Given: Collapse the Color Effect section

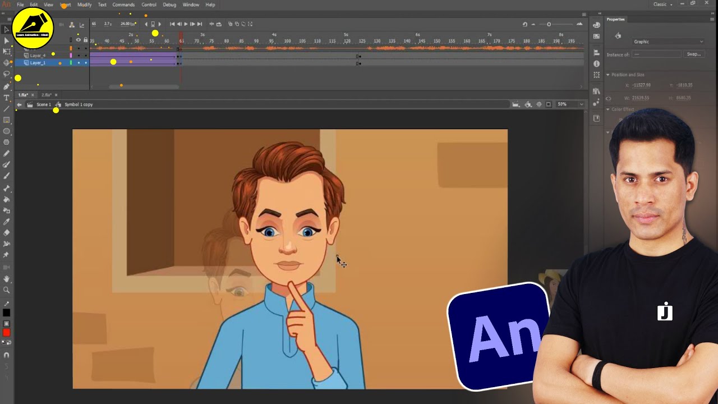Looking at the screenshot, I should pos(607,109).
